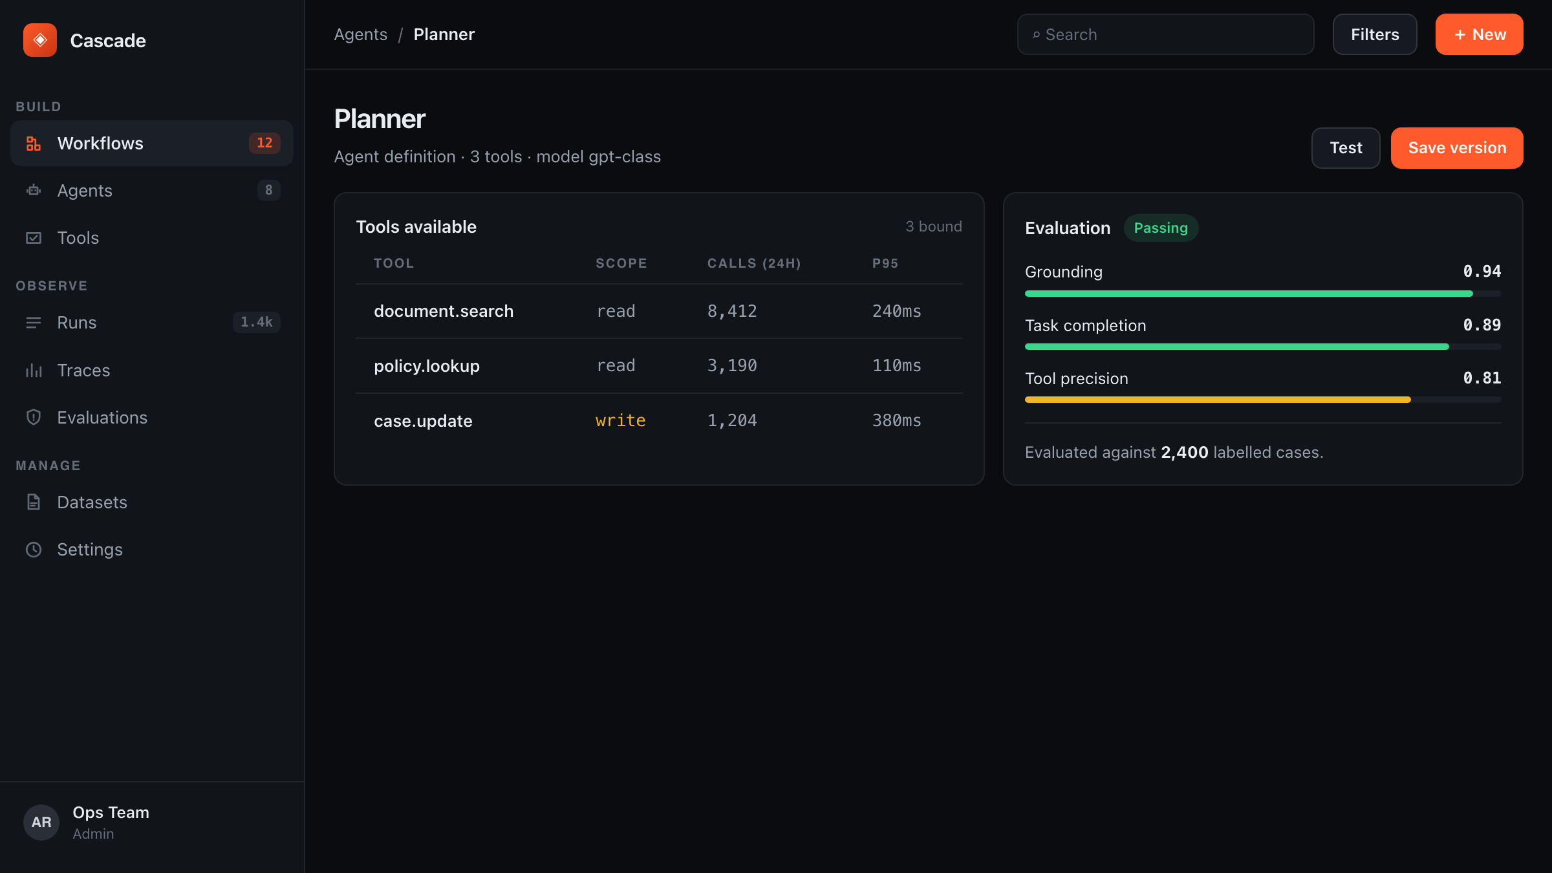Open Datasets under Manage
This screenshot has width=1552, height=873.
coord(152,502)
